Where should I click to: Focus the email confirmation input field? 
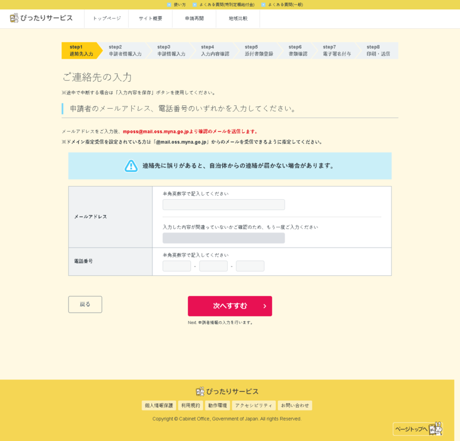pyautogui.click(x=224, y=238)
